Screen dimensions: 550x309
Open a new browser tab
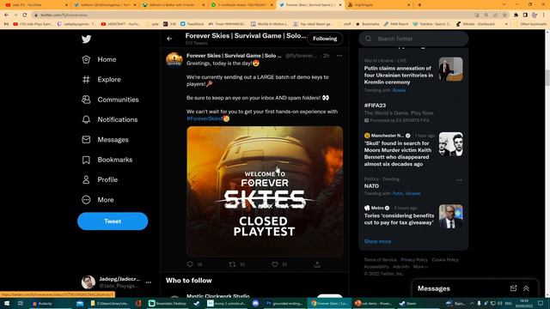point(419,5)
